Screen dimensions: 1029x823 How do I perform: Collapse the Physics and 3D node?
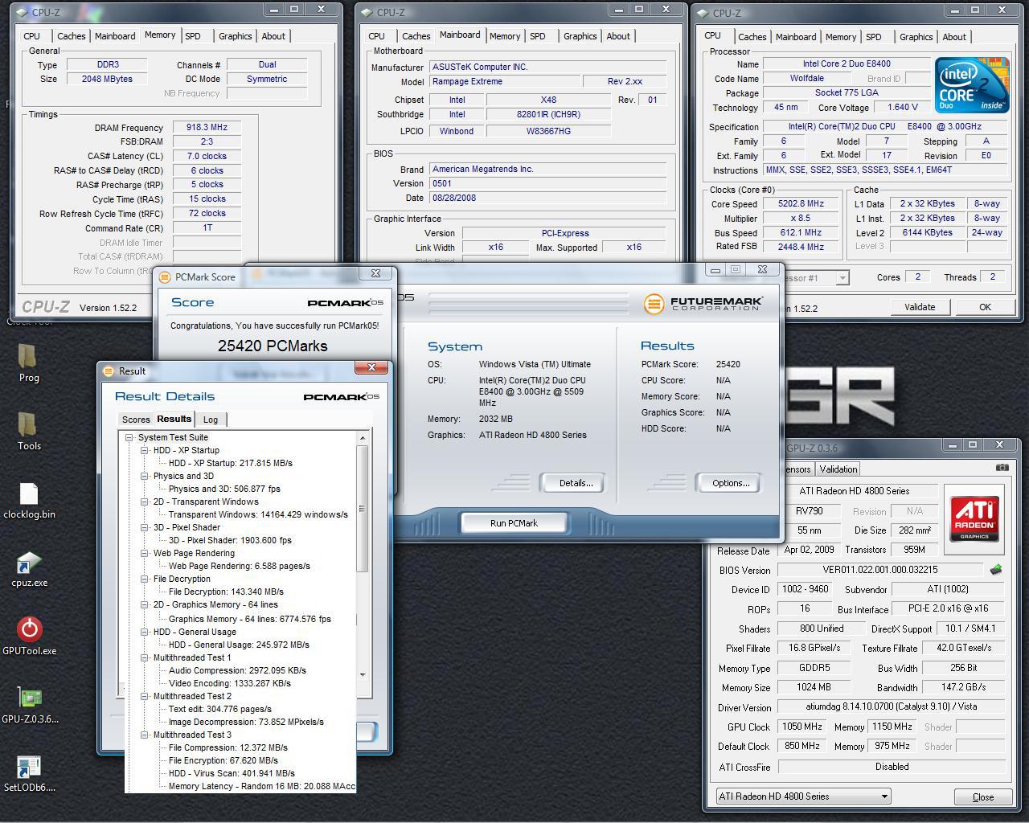pos(145,477)
